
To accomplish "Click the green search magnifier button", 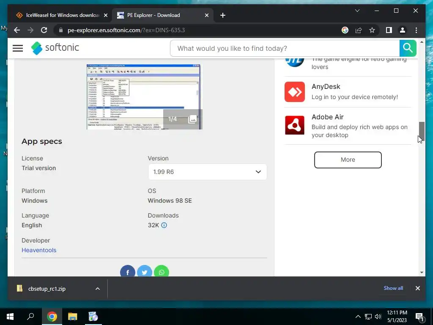I will coord(408,48).
